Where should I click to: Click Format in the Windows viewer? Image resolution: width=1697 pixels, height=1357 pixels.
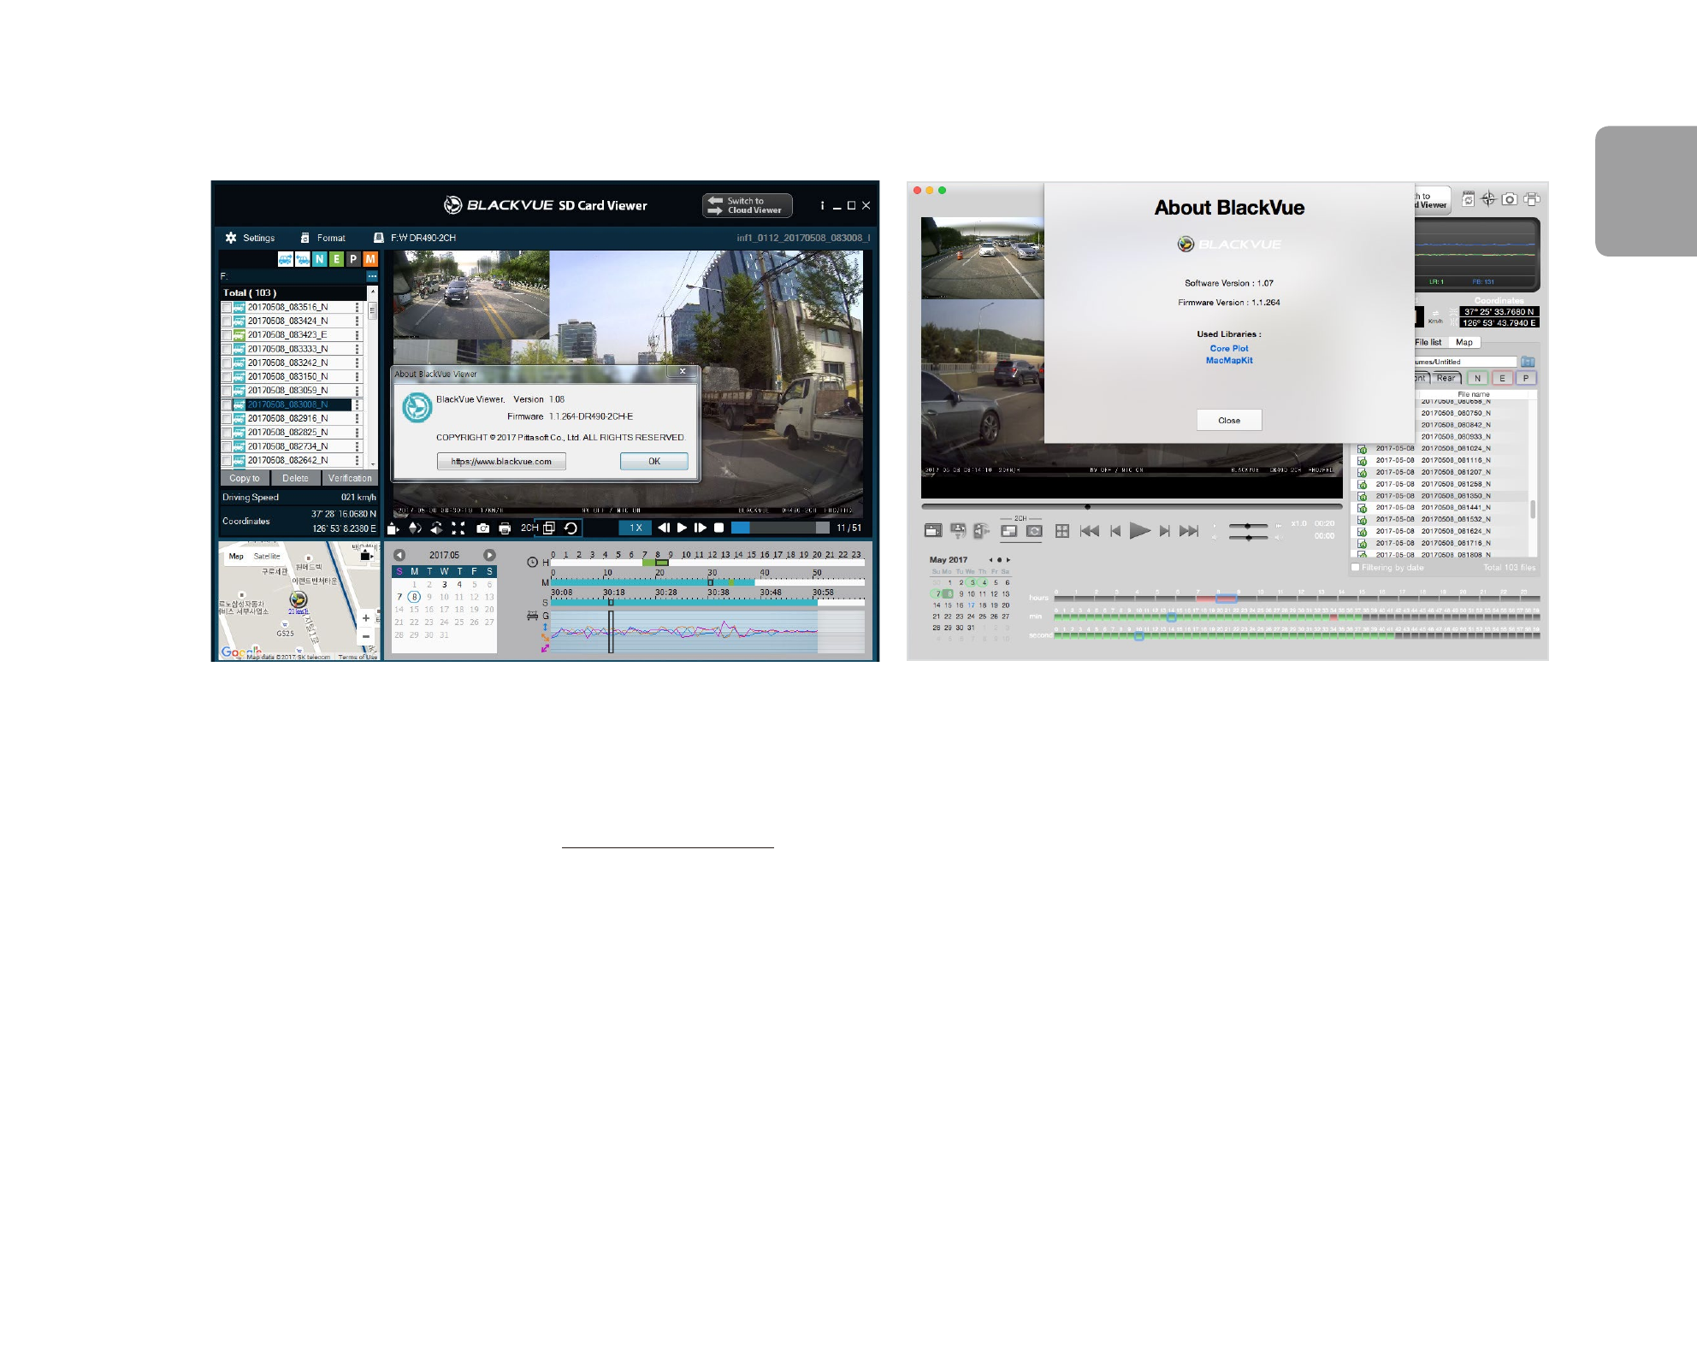click(322, 238)
